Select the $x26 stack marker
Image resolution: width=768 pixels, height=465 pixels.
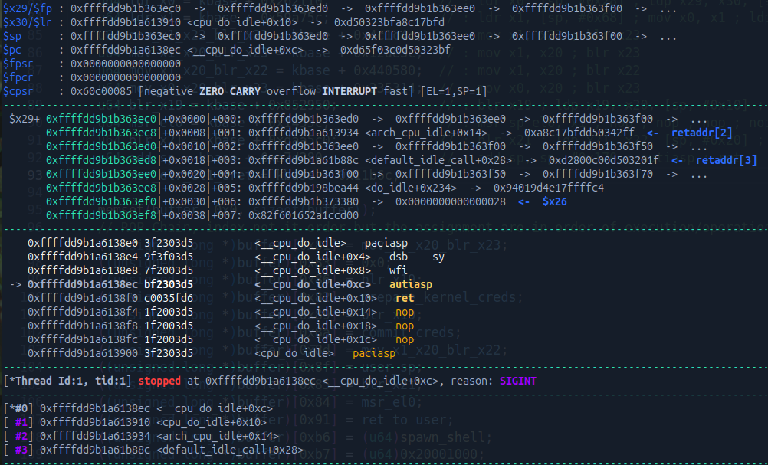click(x=554, y=201)
